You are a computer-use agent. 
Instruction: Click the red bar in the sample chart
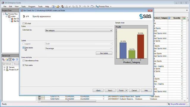140,46
